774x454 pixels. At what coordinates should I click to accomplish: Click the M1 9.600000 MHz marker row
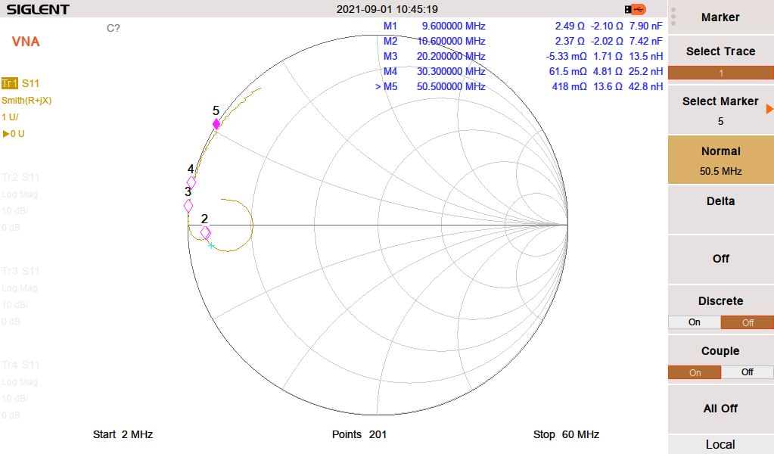coord(523,26)
